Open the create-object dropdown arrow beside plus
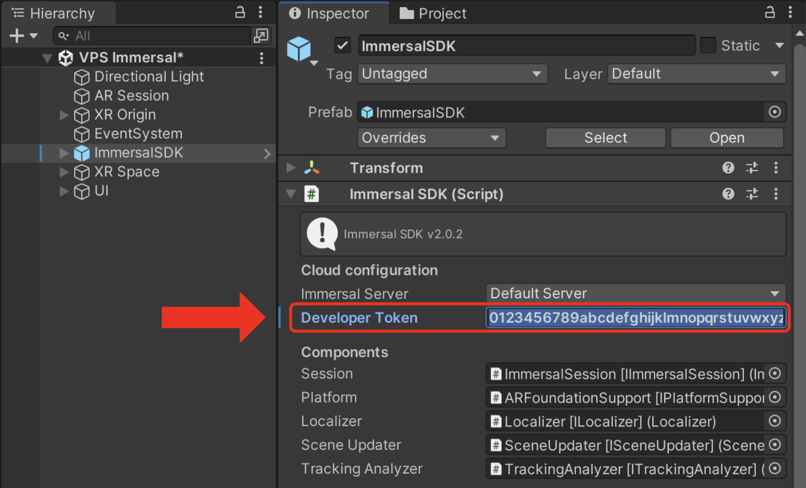The image size is (806, 488). pos(34,36)
